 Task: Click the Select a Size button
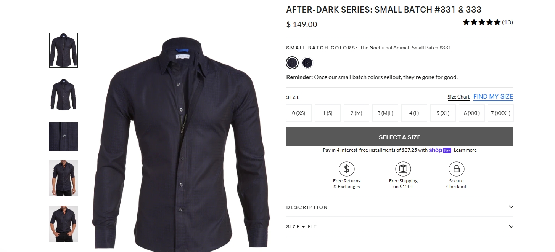pyautogui.click(x=400, y=137)
